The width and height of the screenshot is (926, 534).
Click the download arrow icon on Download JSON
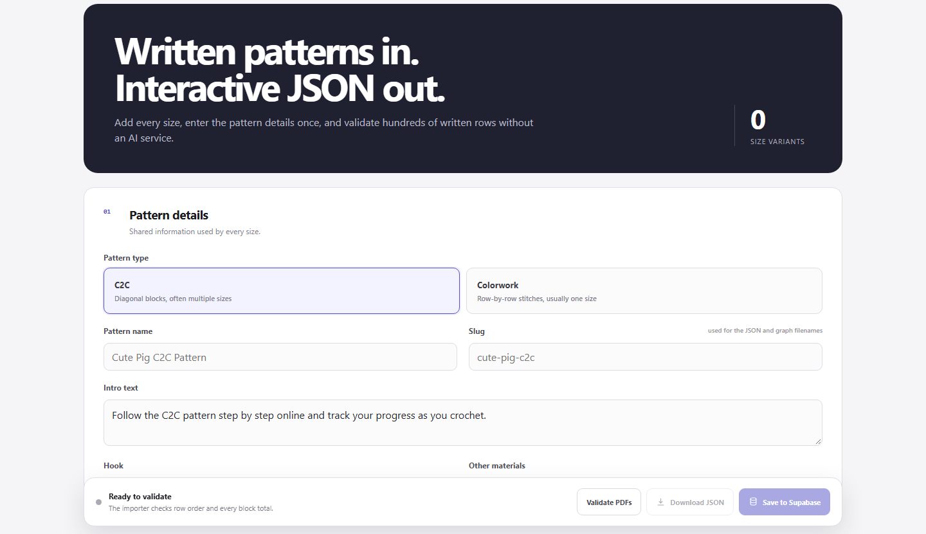(660, 502)
